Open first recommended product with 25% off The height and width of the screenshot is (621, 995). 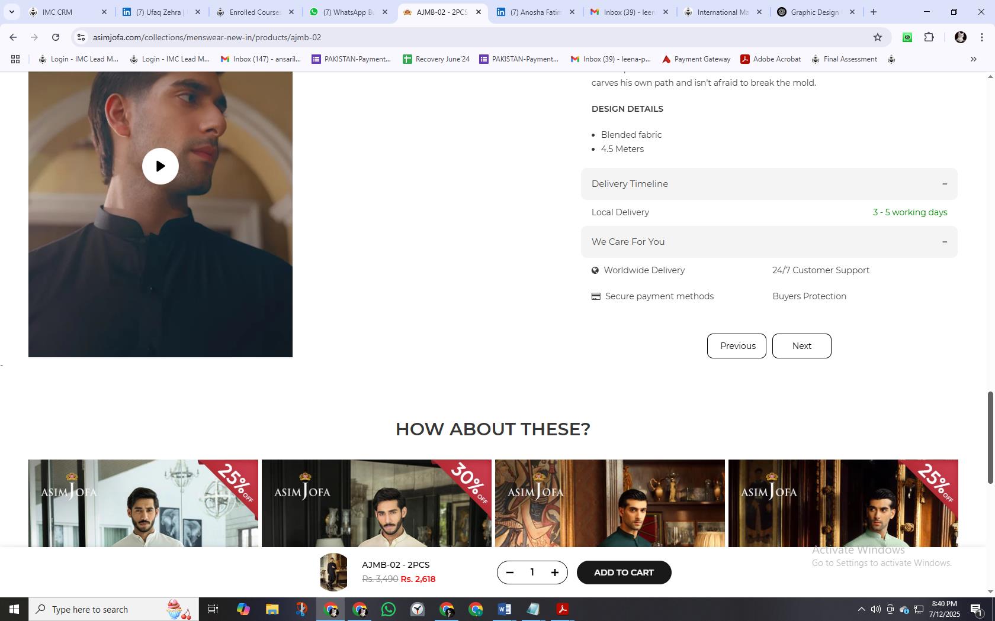click(143, 503)
